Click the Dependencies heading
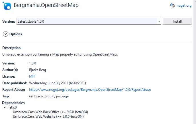The height and width of the screenshot is (124, 196). coord(13,103)
